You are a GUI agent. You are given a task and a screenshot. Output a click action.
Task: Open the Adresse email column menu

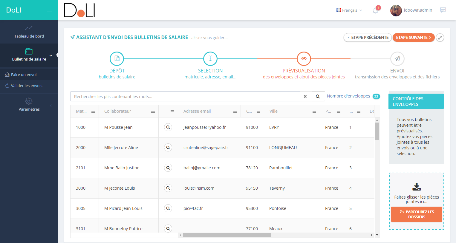tap(235, 111)
